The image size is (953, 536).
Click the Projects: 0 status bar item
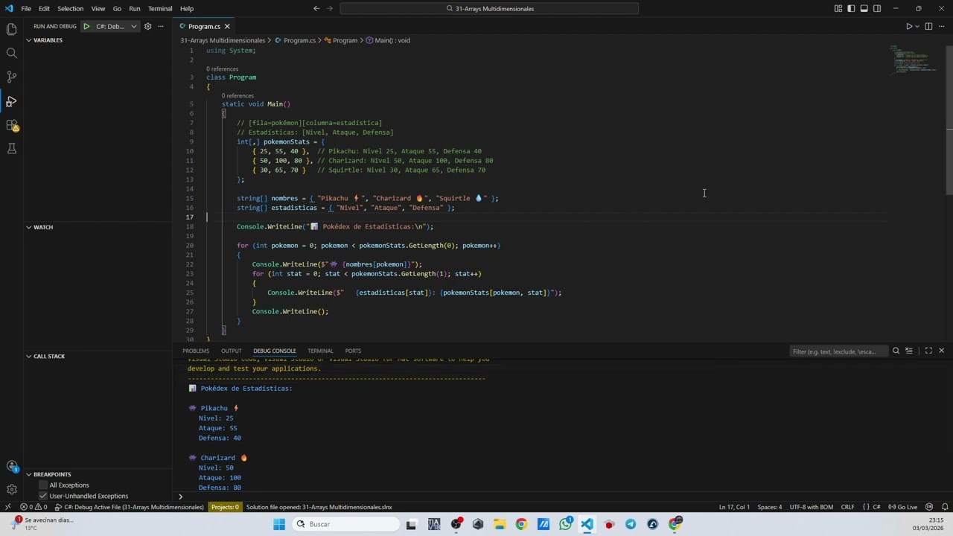point(225,507)
